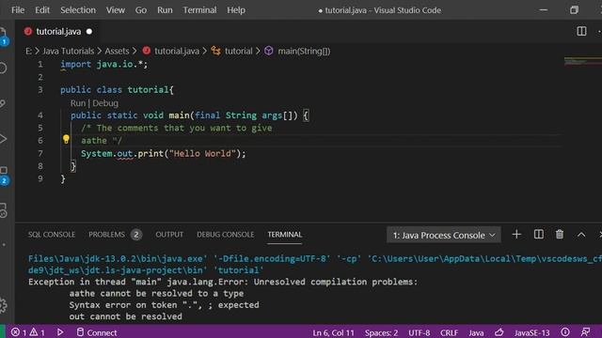Click the circled info icon beside JavaSE-13
602x338 pixels.
[565, 331]
